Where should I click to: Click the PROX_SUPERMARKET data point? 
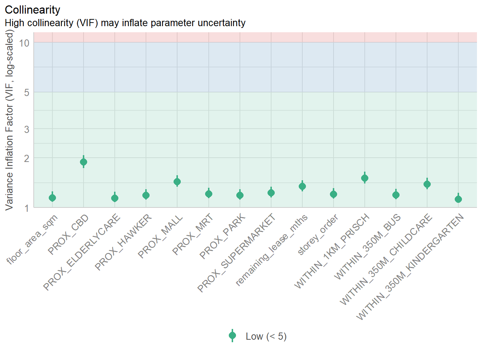[271, 193]
